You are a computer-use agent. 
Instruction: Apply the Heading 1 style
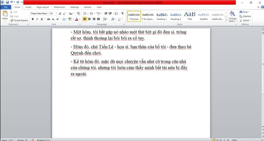point(162,16)
